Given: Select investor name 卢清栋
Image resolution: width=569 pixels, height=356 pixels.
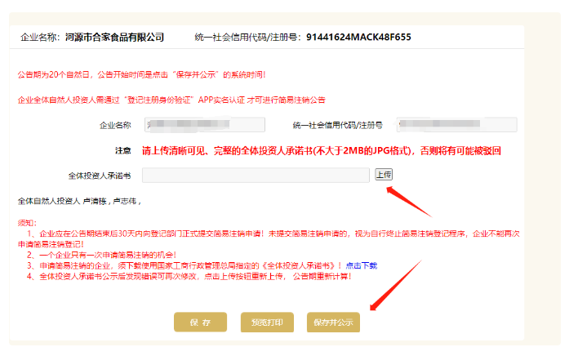Looking at the screenshot, I should (x=94, y=200).
